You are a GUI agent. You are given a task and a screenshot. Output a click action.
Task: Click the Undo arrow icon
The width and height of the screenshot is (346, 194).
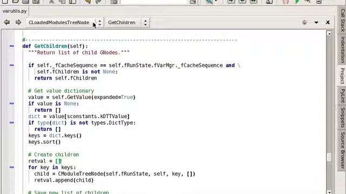click(x=88, y=2)
